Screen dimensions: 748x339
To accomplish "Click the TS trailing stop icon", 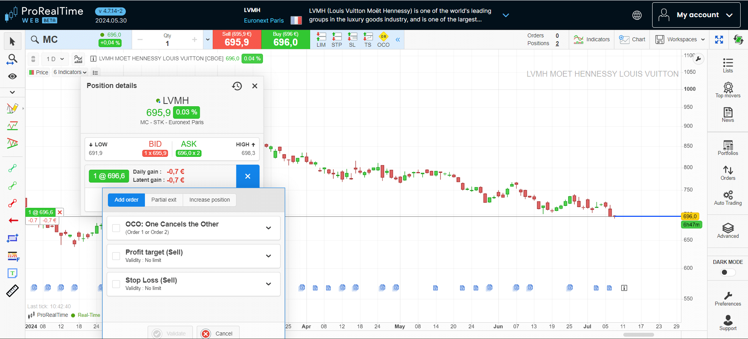I will coord(368,40).
